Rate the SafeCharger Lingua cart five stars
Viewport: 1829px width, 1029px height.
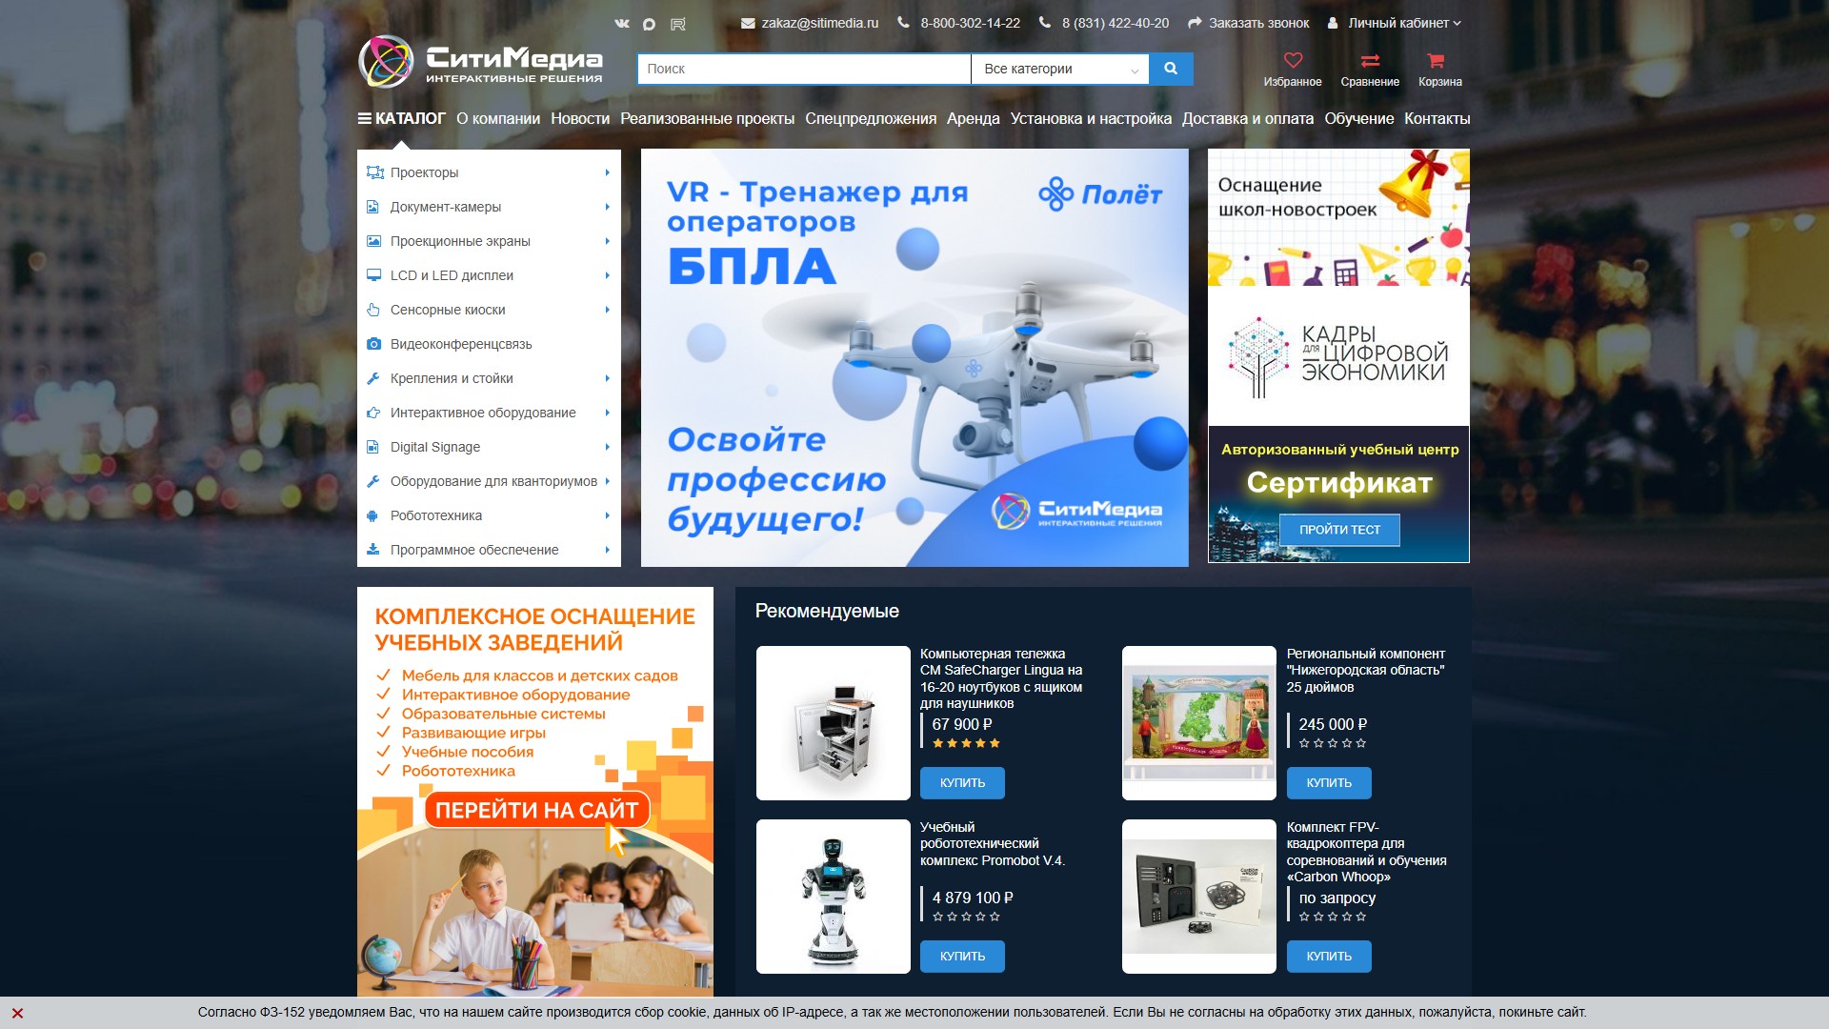pyautogui.click(x=995, y=743)
